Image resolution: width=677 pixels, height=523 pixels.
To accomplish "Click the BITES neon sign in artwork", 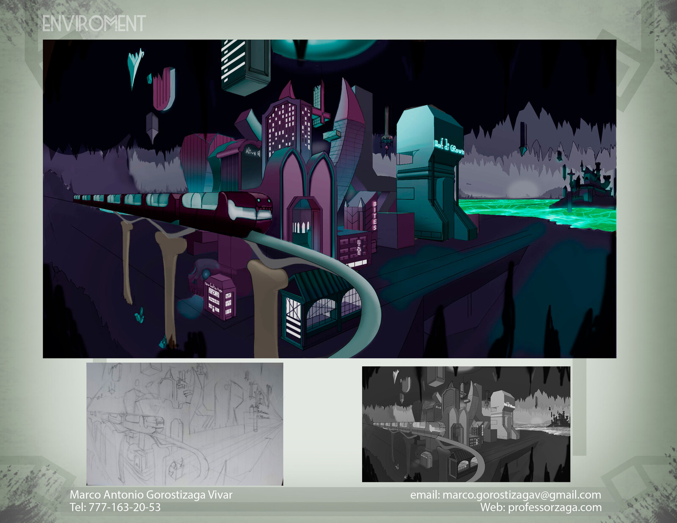I will tap(374, 216).
